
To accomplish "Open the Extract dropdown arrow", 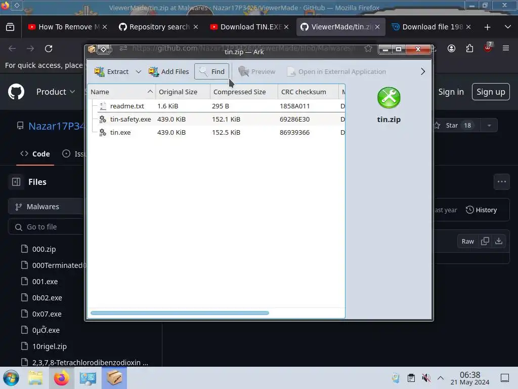I will click(x=139, y=71).
